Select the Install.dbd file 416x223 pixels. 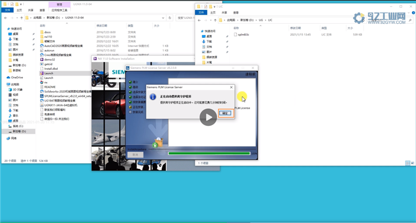click(51, 69)
